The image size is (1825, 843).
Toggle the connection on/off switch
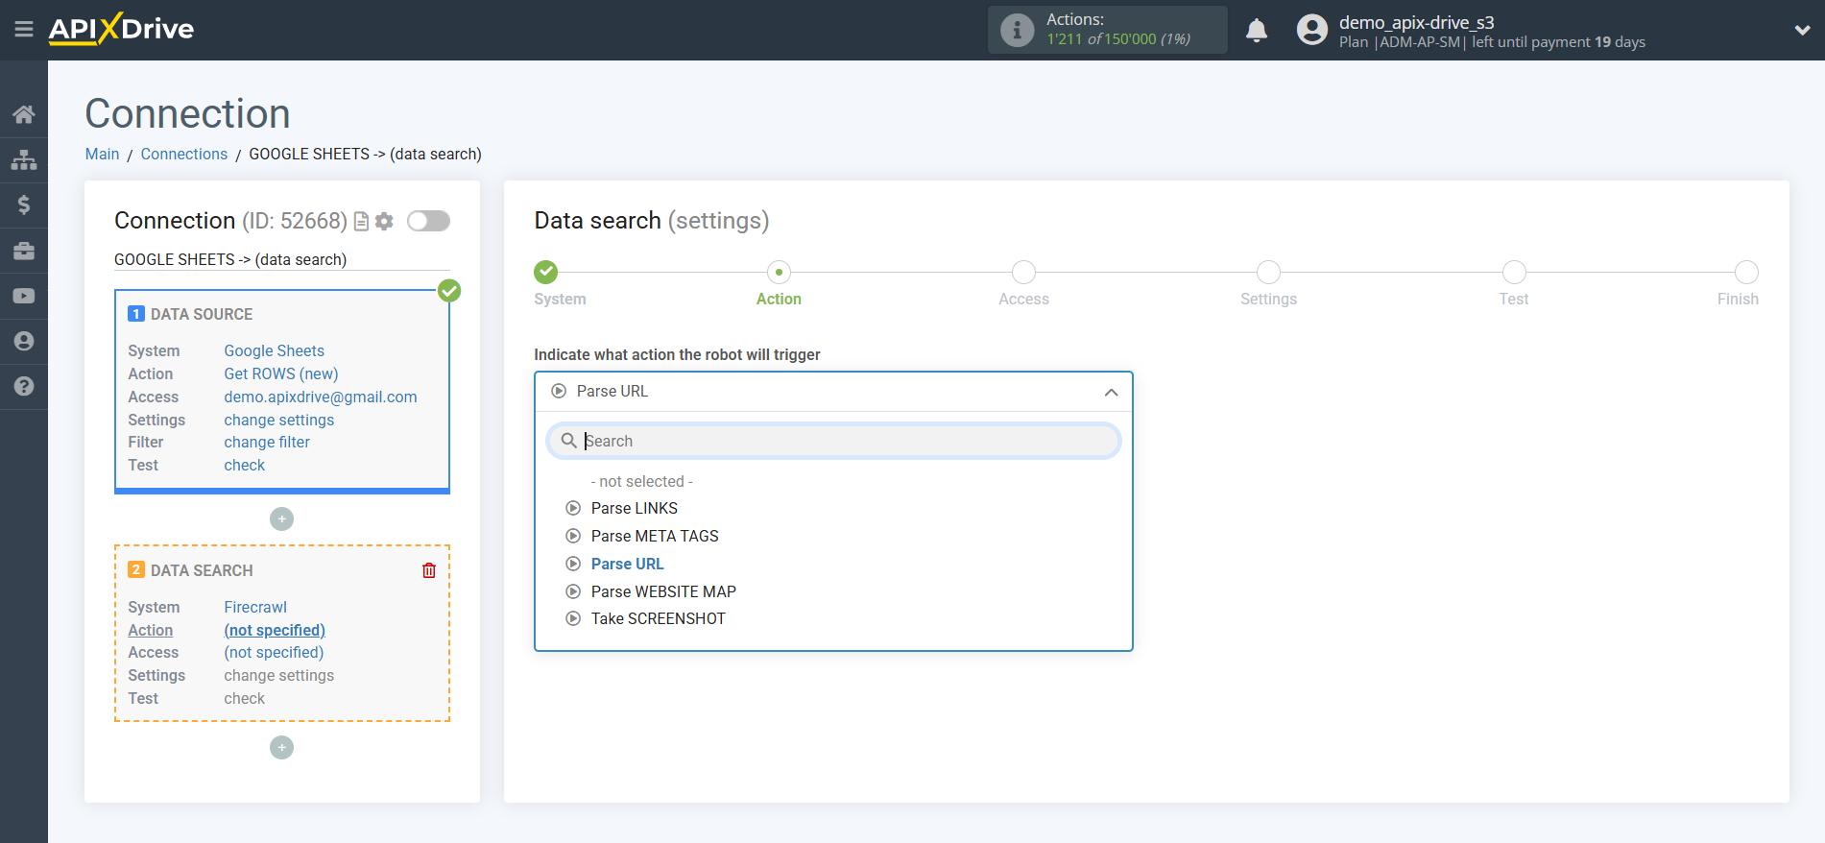click(x=428, y=221)
